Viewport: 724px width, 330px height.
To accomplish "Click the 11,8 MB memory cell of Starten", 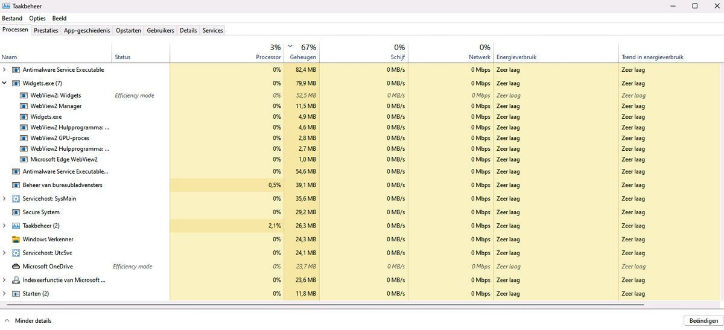I will tap(302, 294).
